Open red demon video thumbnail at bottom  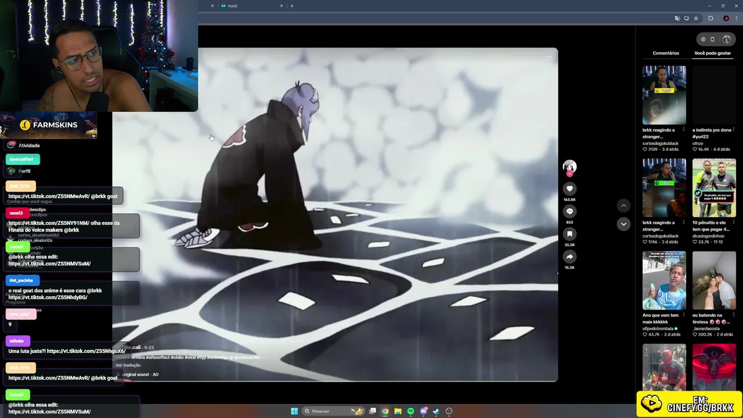pyautogui.click(x=714, y=368)
